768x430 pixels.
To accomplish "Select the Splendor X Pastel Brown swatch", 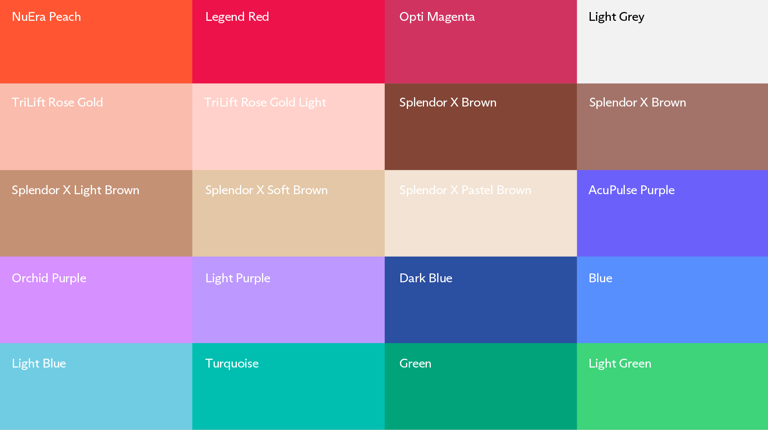I will click(x=481, y=213).
